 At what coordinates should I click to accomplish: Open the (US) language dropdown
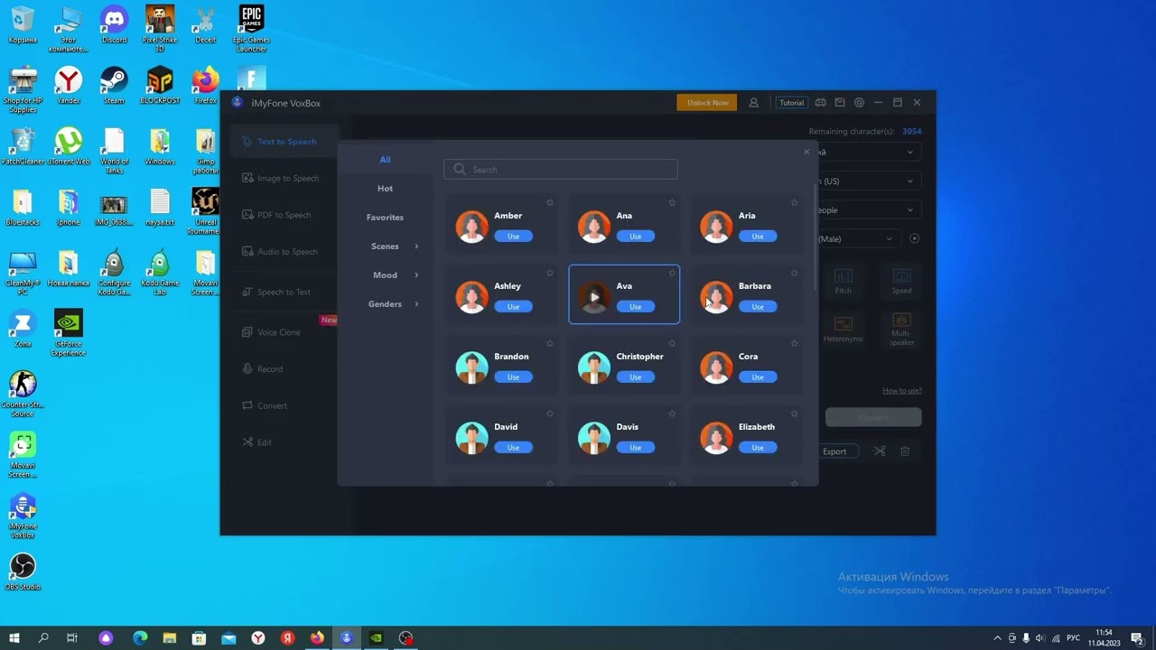point(868,181)
